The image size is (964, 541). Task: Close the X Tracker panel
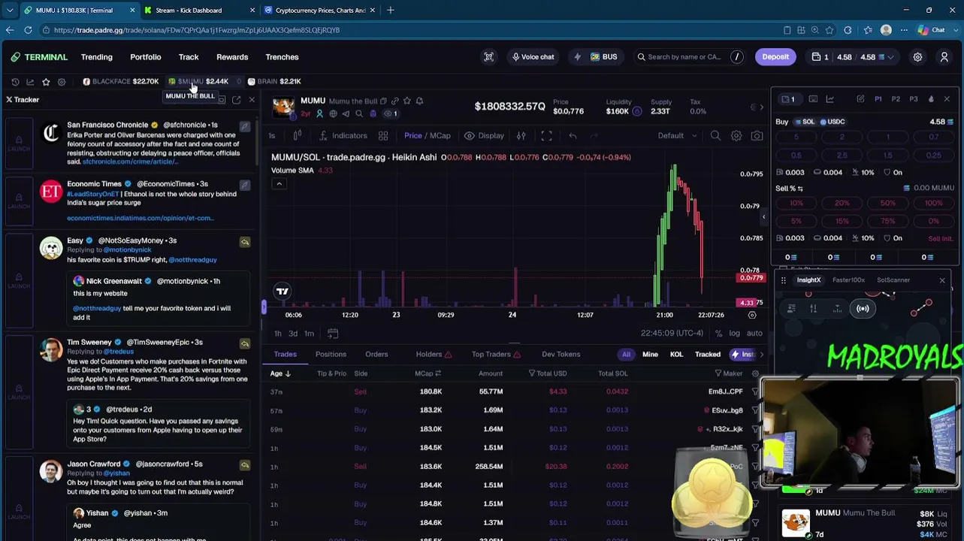[252, 100]
